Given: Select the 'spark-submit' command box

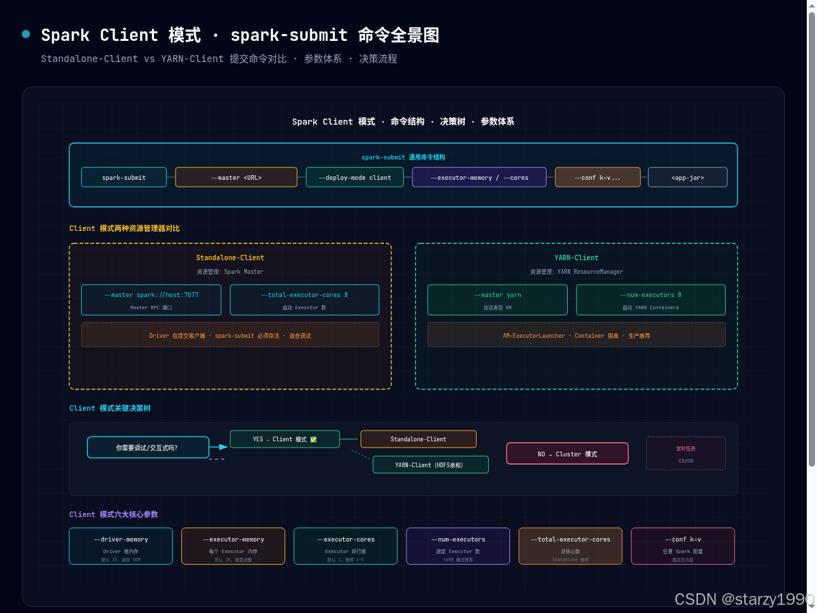Looking at the screenshot, I should coord(124,177).
